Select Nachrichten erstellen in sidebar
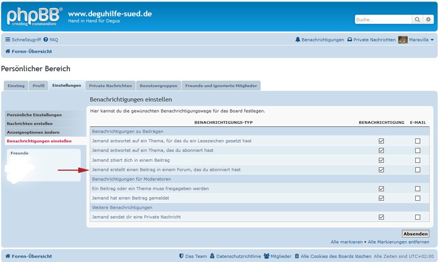The image size is (438, 262). point(46,123)
